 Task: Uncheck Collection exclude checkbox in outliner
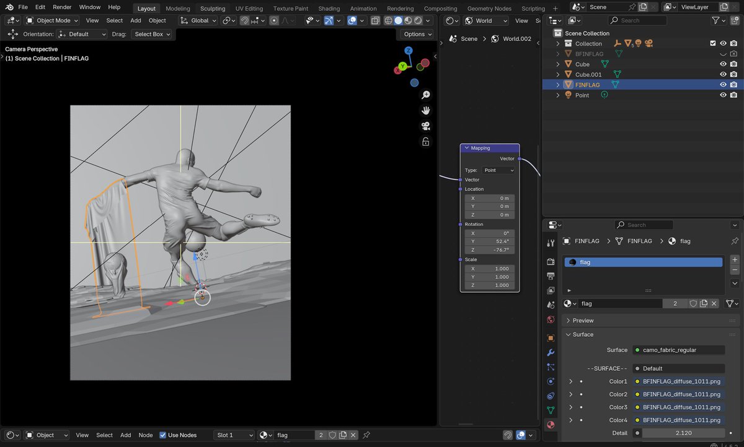click(713, 43)
